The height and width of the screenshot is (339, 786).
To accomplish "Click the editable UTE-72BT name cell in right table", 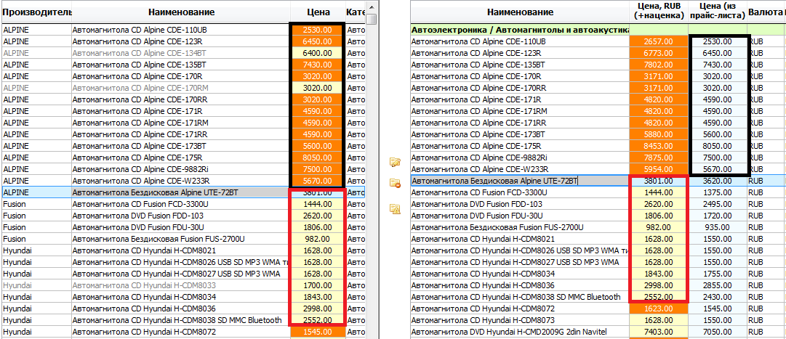I will [x=520, y=181].
